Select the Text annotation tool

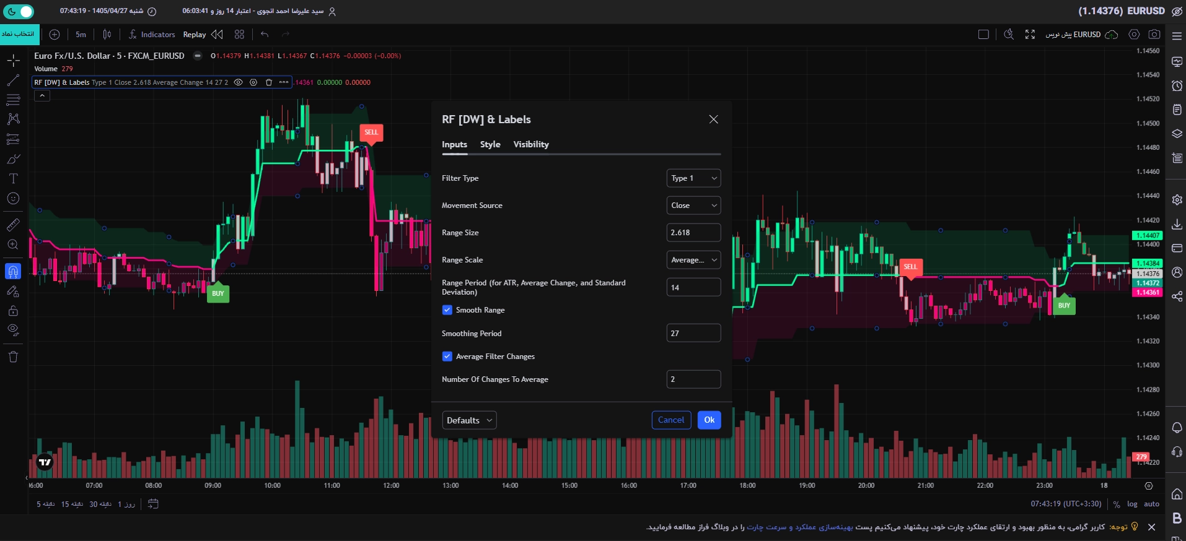pos(13,179)
